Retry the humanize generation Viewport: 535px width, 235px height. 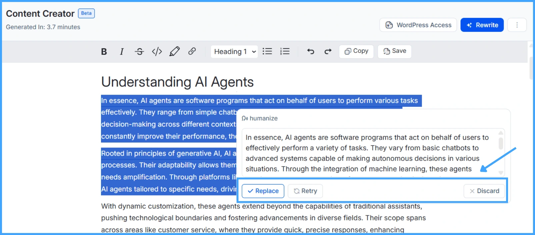coord(305,191)
